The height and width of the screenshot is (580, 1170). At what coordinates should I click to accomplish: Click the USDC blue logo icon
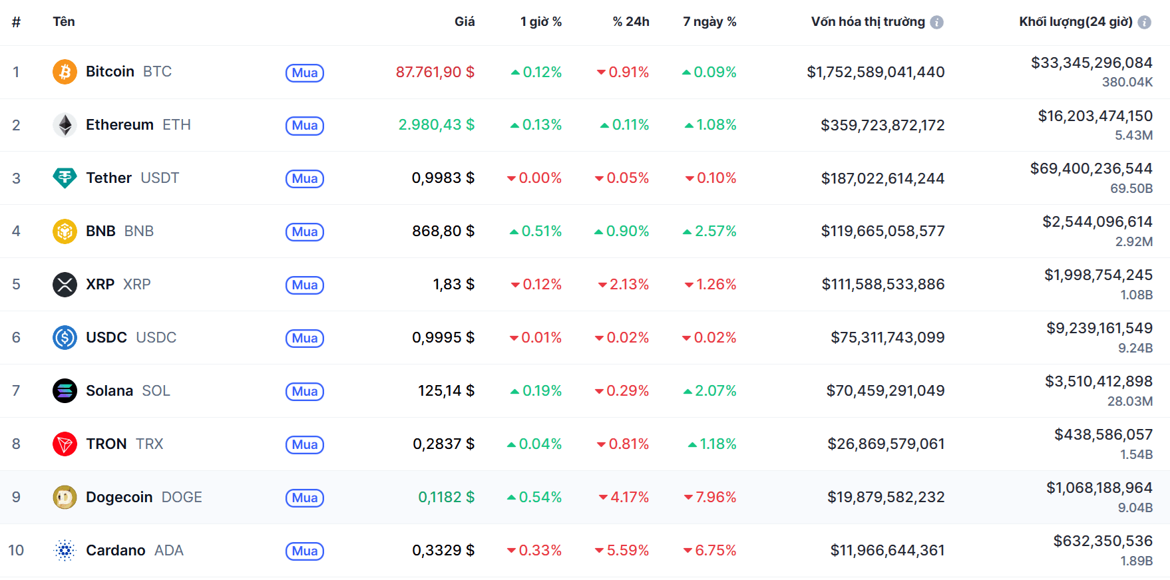pos(65,338)
